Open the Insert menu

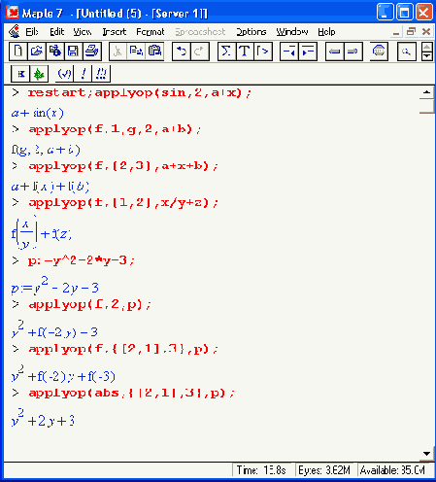115,32
